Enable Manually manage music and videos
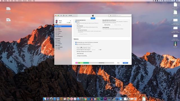 point(76,52)
